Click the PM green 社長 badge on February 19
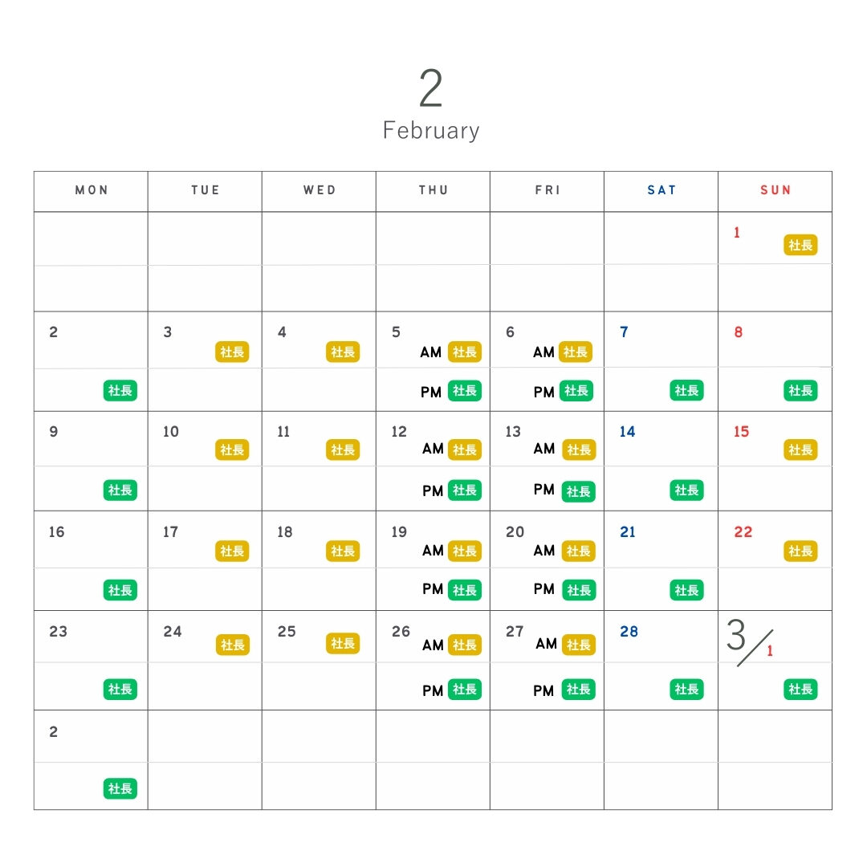 [465, 590]
